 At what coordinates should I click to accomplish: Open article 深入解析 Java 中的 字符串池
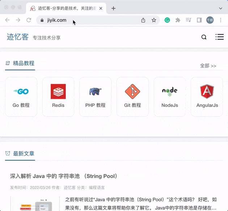64,176
